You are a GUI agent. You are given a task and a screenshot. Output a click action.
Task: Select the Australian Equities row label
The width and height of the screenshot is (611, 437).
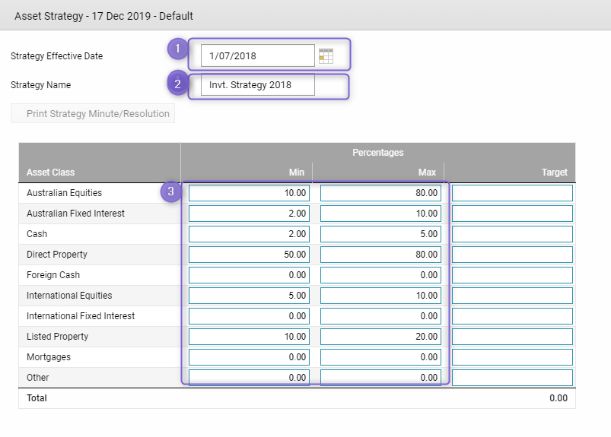[64, 193]
